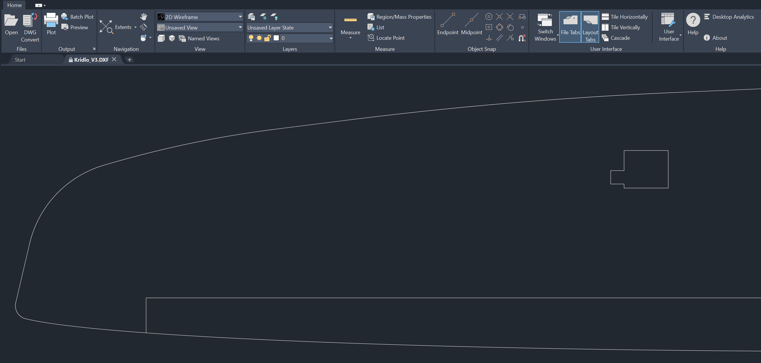This screenshot has width=761, height=363.
Task: Switch to the Start tab
Action: click(x=20, y=60)
